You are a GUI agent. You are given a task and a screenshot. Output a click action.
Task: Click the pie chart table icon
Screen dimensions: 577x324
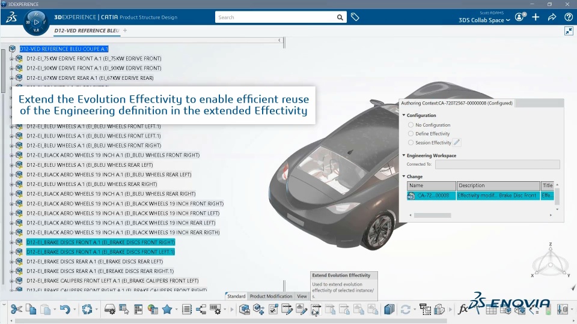click(152, 310)
